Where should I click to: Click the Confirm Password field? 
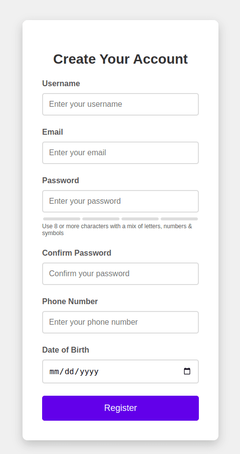[x=120, y=274]
